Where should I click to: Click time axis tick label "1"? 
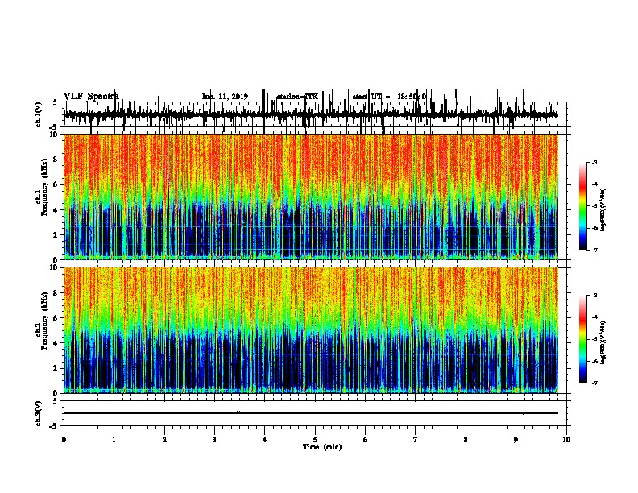114,440
